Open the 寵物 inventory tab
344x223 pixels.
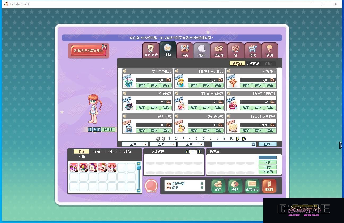81,157
